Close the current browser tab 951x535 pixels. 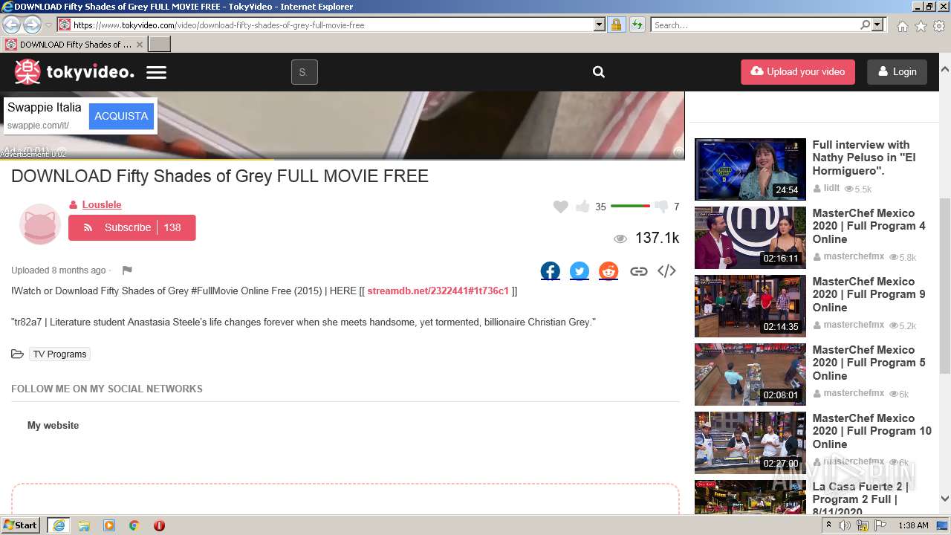(x=139, y=45)
